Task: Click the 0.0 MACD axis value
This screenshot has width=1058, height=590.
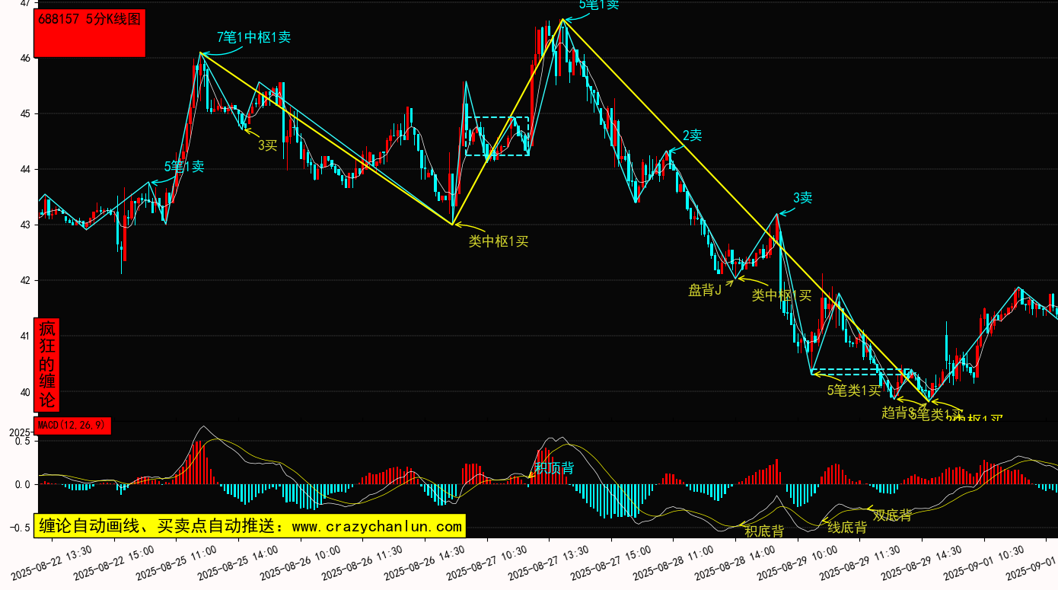Action: [22, 484]
